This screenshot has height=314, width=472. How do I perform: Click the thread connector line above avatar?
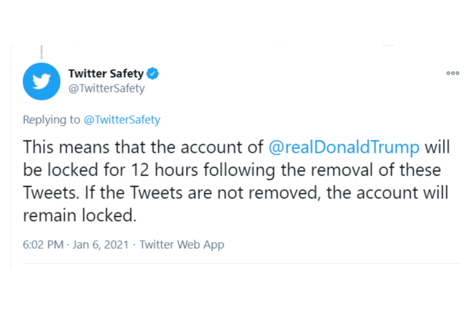pos(41,52)
